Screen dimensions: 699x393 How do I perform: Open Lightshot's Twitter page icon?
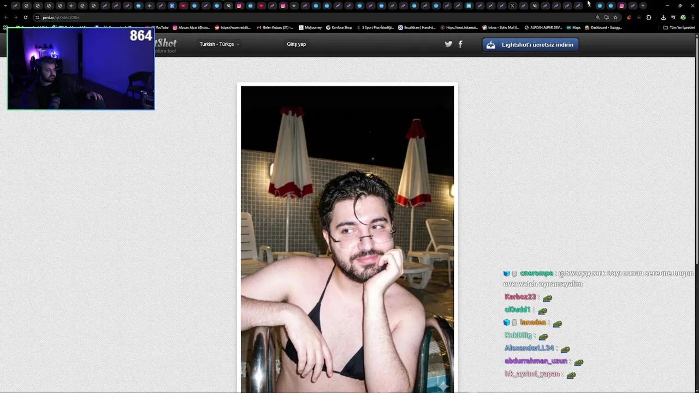448,44
